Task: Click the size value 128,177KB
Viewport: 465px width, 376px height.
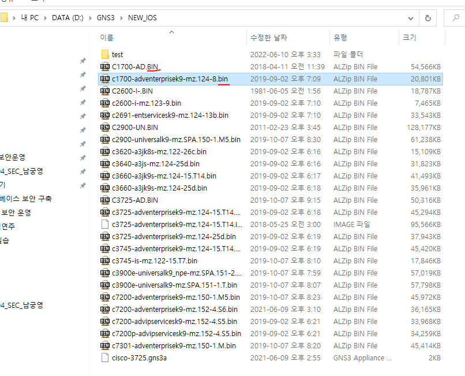Action: pyautogui.click(x=424, y=128)
